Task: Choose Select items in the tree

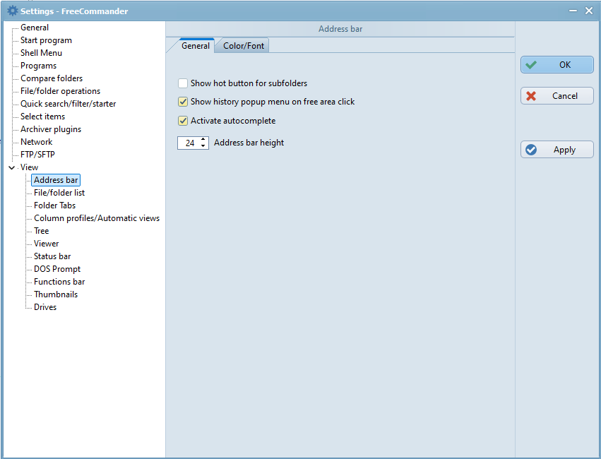Action: [42, 116]
